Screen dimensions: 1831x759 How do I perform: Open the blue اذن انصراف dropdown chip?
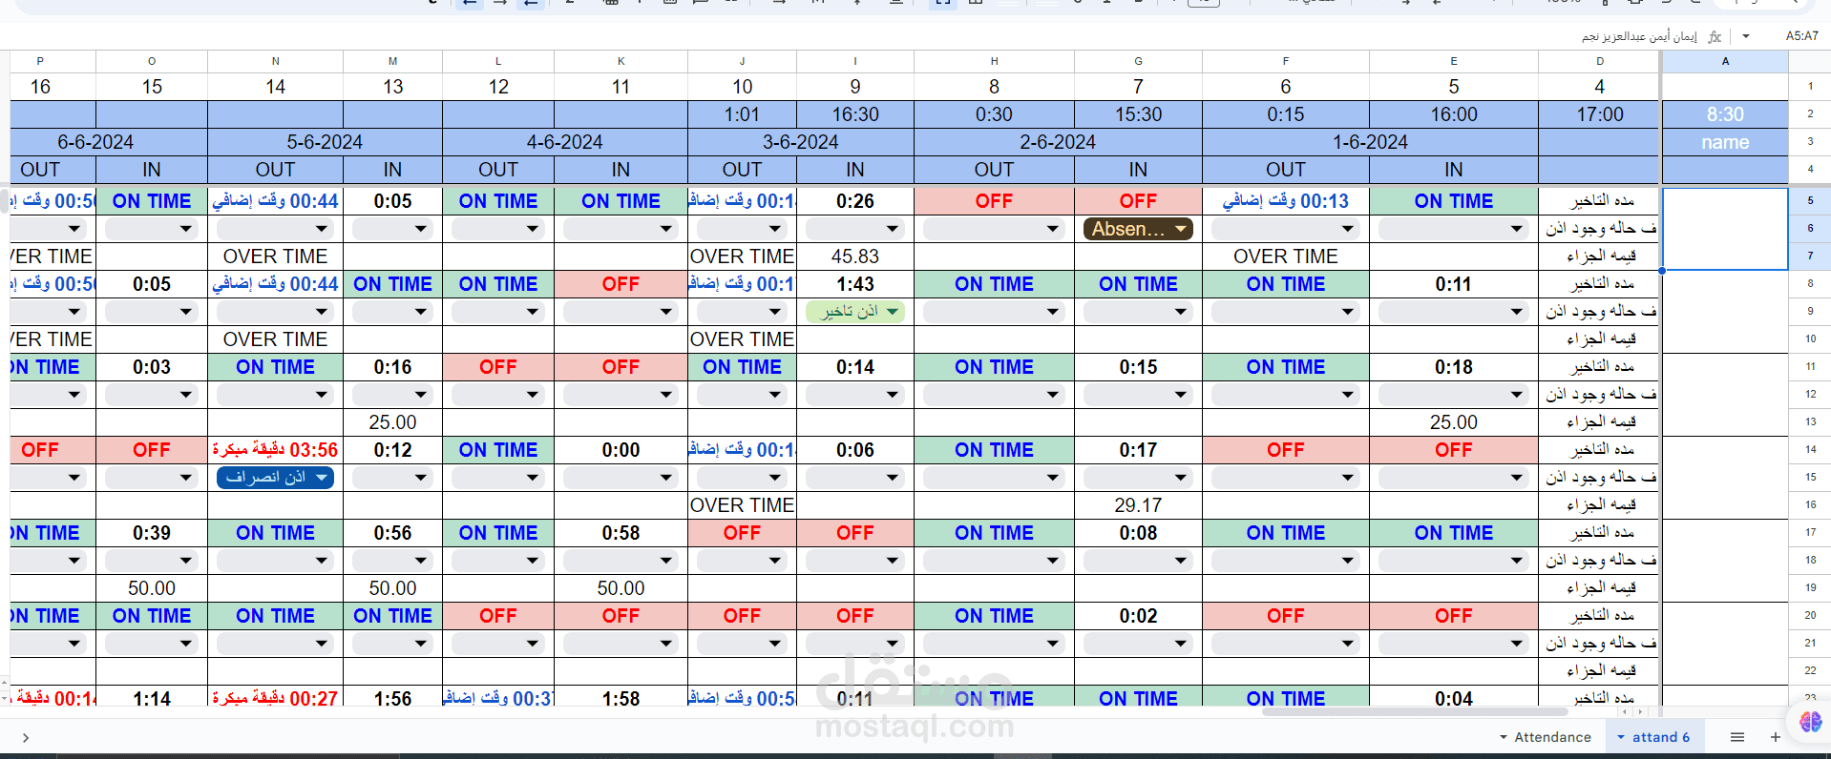tap(275, 478)
